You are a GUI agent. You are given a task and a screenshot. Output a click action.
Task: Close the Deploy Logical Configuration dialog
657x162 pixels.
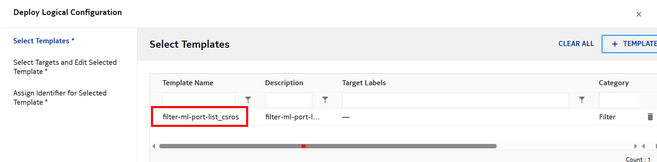click(x=639, y=14)
